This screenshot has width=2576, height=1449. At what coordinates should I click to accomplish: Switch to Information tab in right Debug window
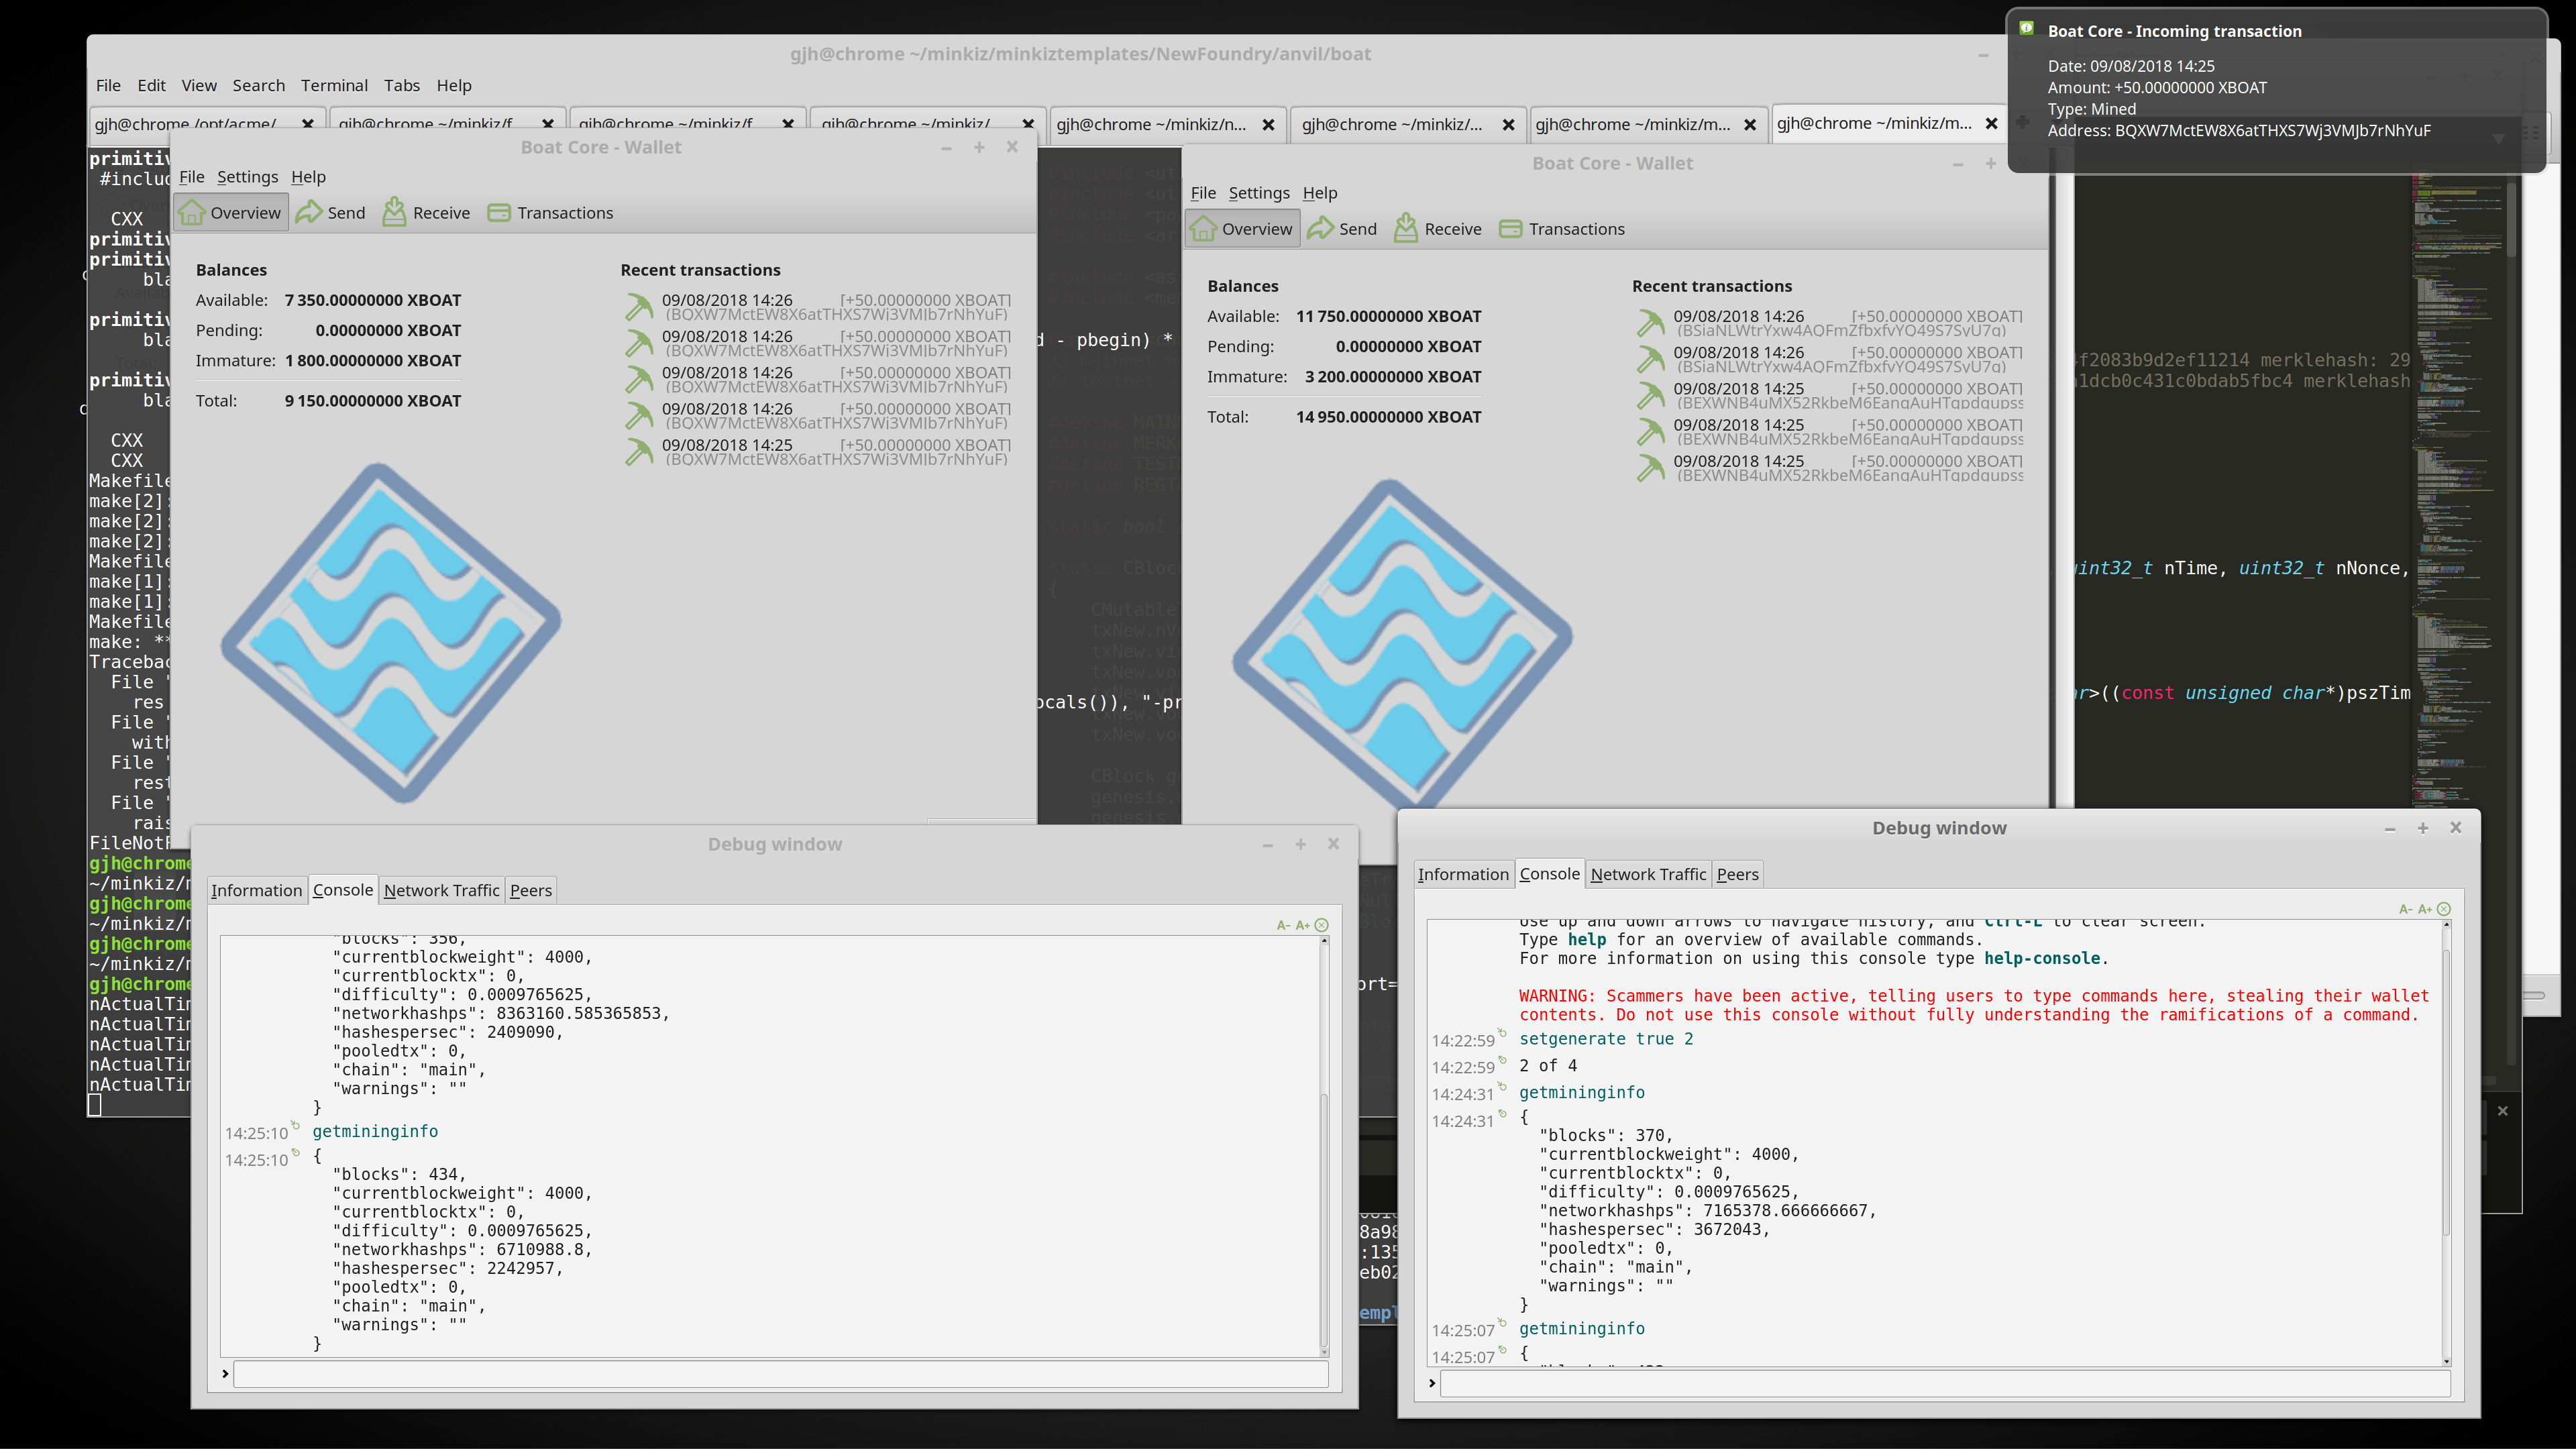[1463, 875]
